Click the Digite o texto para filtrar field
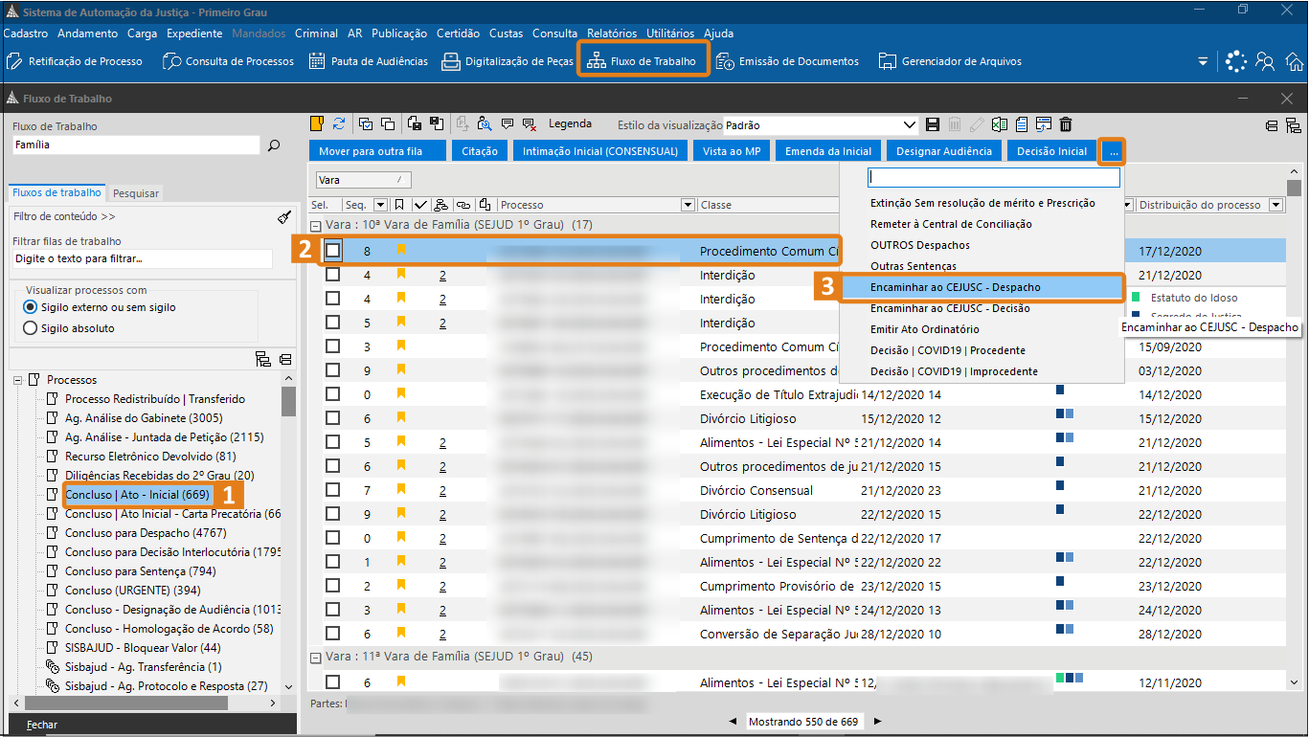Screen dimensions: 1309x737 coord(142,258)
